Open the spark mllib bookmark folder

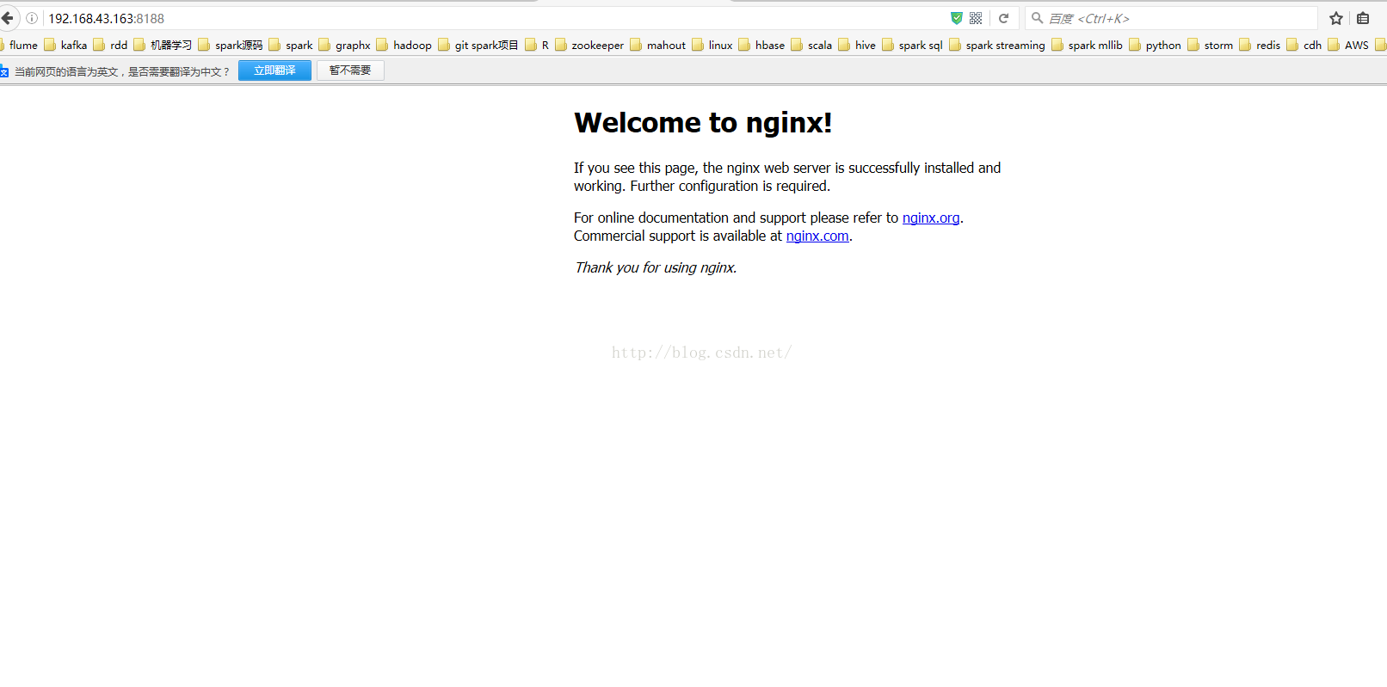pos(1088,45)
